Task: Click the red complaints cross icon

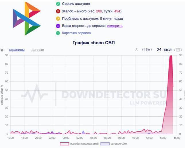Action: point(58,11)
